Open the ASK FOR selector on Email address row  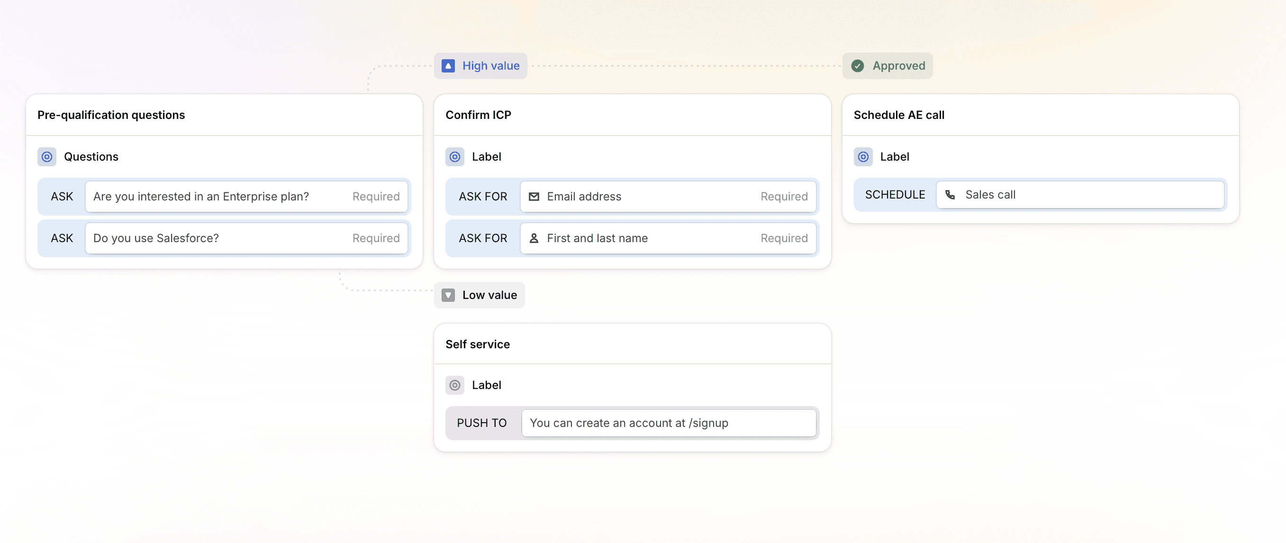482,196
